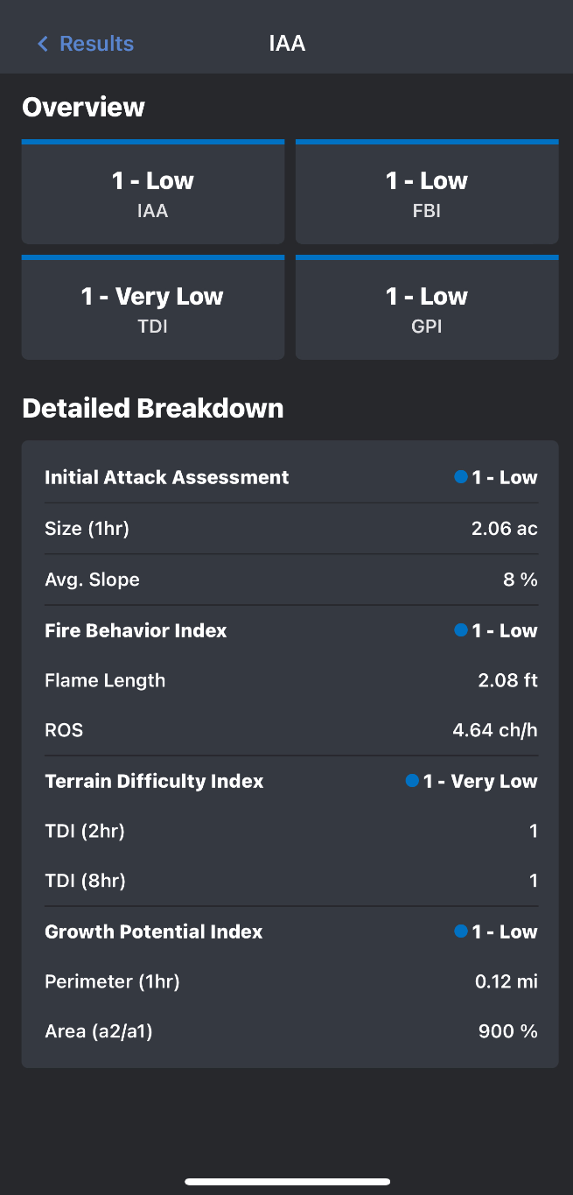Select the GPI overview card
This screenshot has width=573, height=1195.
(427, 308)
